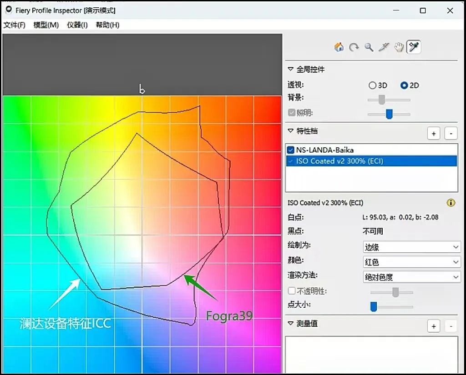Activate the zoom magnifier tool
This screenshot has height=375, width=466.
click(369, 47)
